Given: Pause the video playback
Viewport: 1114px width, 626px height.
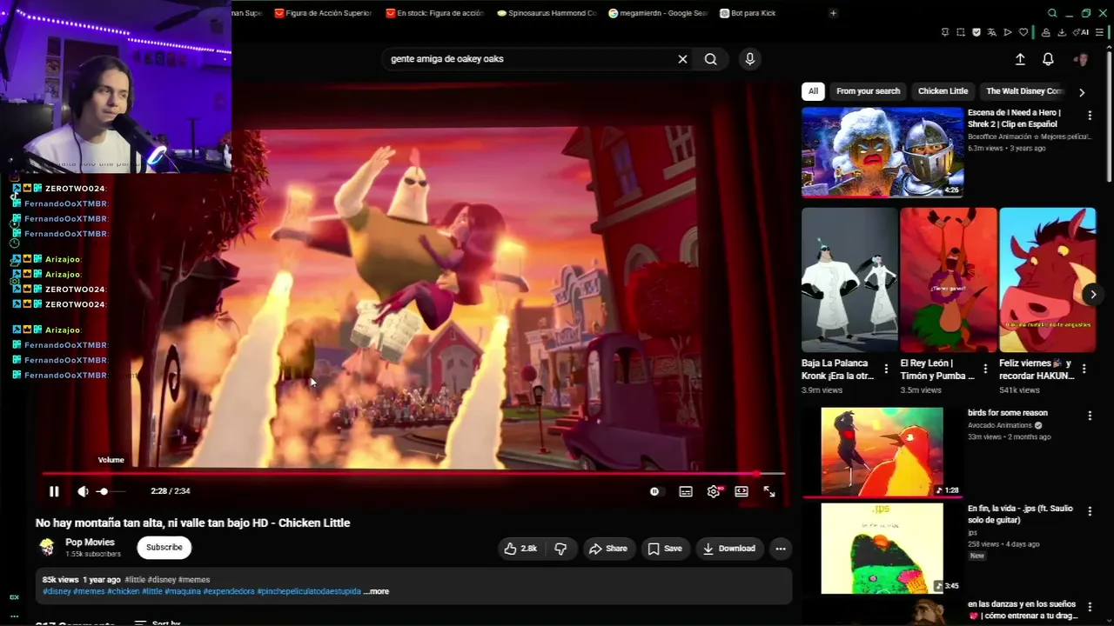Looking at the screenshot, I should [x=54, y=491].
